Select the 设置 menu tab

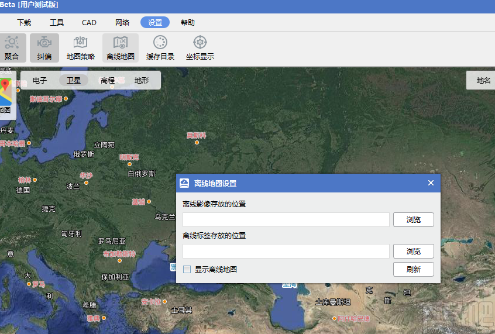point(155,22)
